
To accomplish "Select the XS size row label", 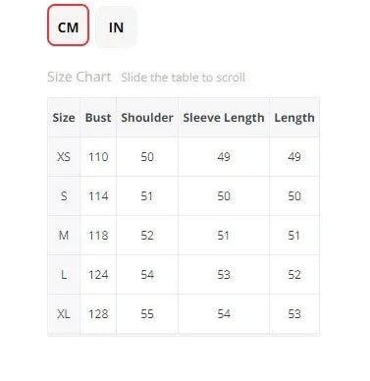I will click(x=64, y=157).
